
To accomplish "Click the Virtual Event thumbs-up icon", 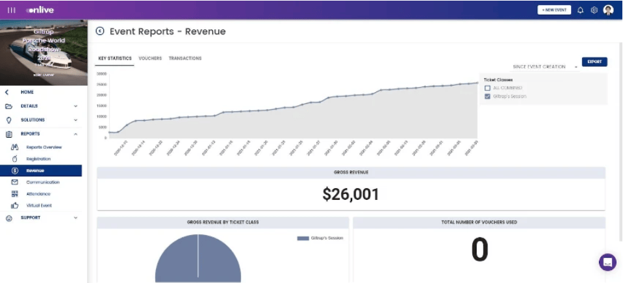I will (x=14, y=206).
